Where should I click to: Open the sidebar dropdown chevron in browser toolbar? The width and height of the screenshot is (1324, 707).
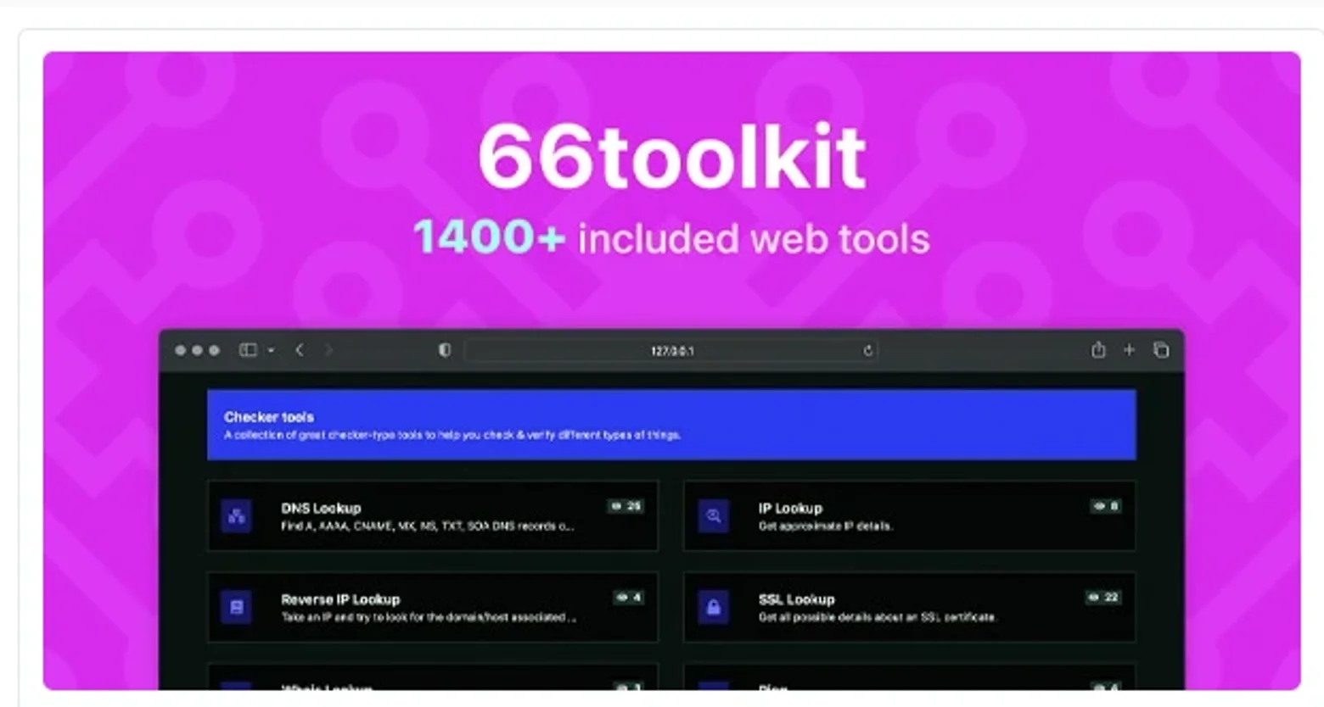271,350
